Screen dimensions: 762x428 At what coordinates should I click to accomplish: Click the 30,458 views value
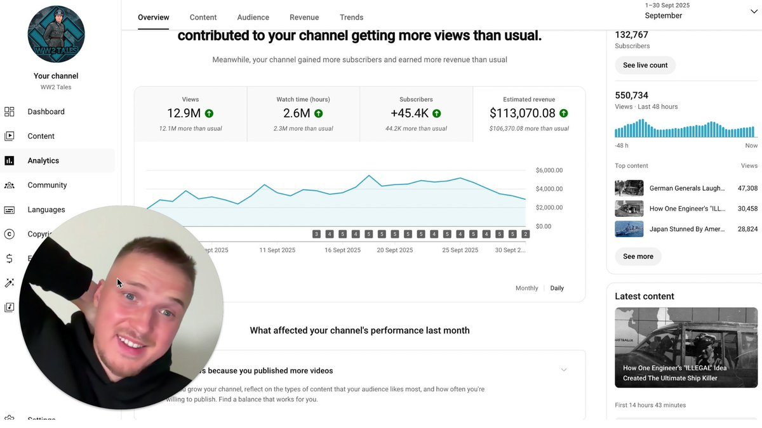click(747, 209)
